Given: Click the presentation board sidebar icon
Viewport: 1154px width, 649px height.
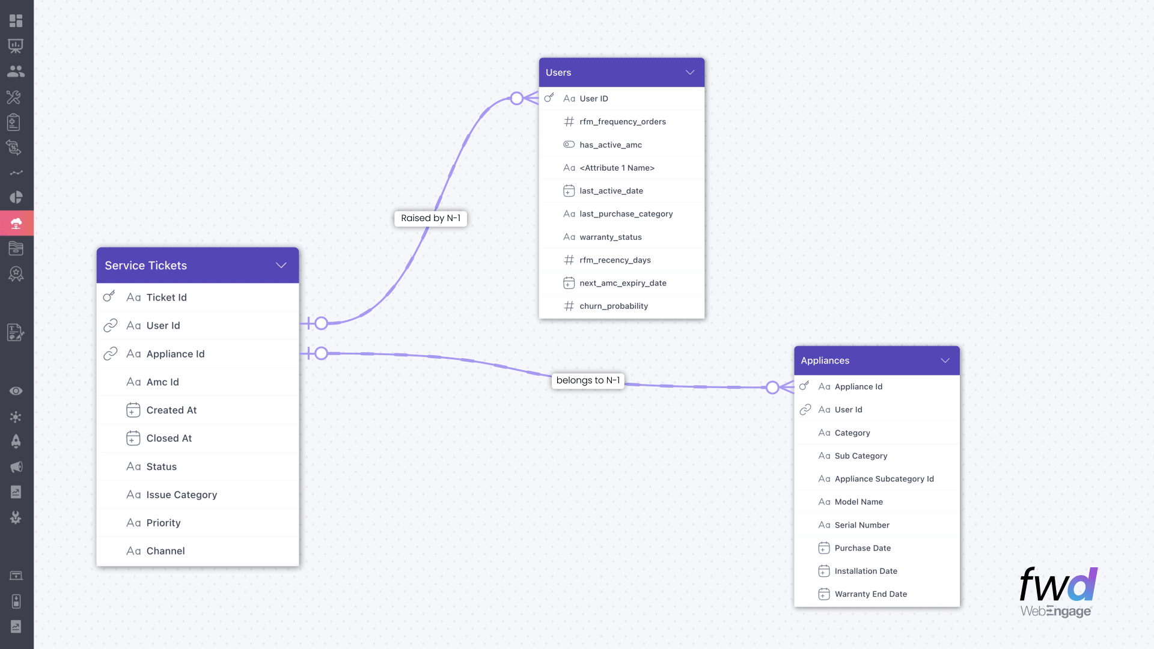Looking at the screenshot, I should [x=16, y=46].
